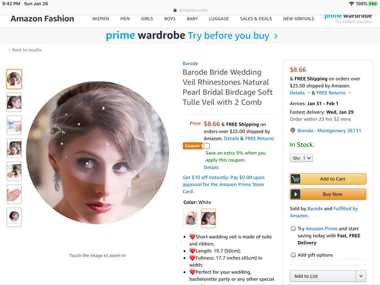Tick the Add gift options checkbox
The height and width of the screenshot is (285, 380).
pos(293,255)
